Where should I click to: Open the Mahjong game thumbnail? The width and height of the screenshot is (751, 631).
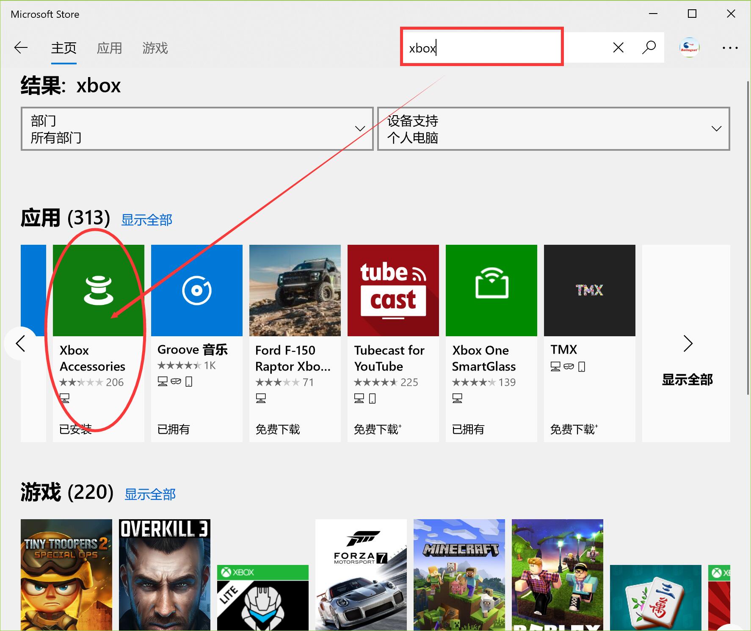(656, 598)
